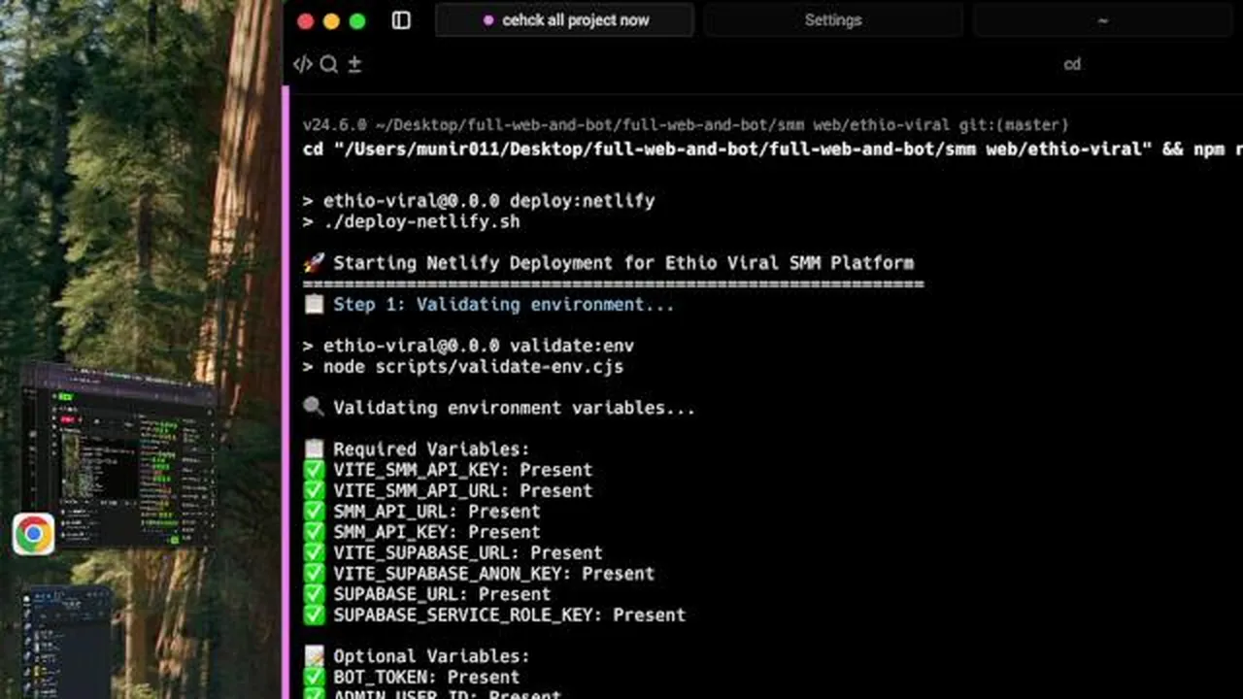The image size is (1243, 699).
Task: Open the Settings tab
Action: click(x=832, y=20)
